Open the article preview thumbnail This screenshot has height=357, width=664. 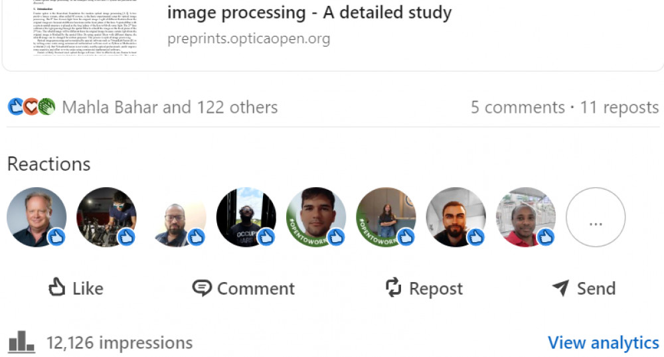(x=83, y=28)
